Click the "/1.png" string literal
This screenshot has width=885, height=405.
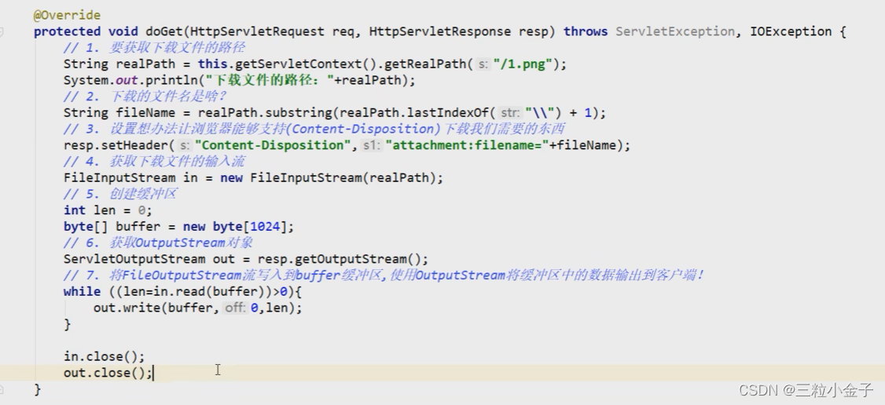coord(523,64)
